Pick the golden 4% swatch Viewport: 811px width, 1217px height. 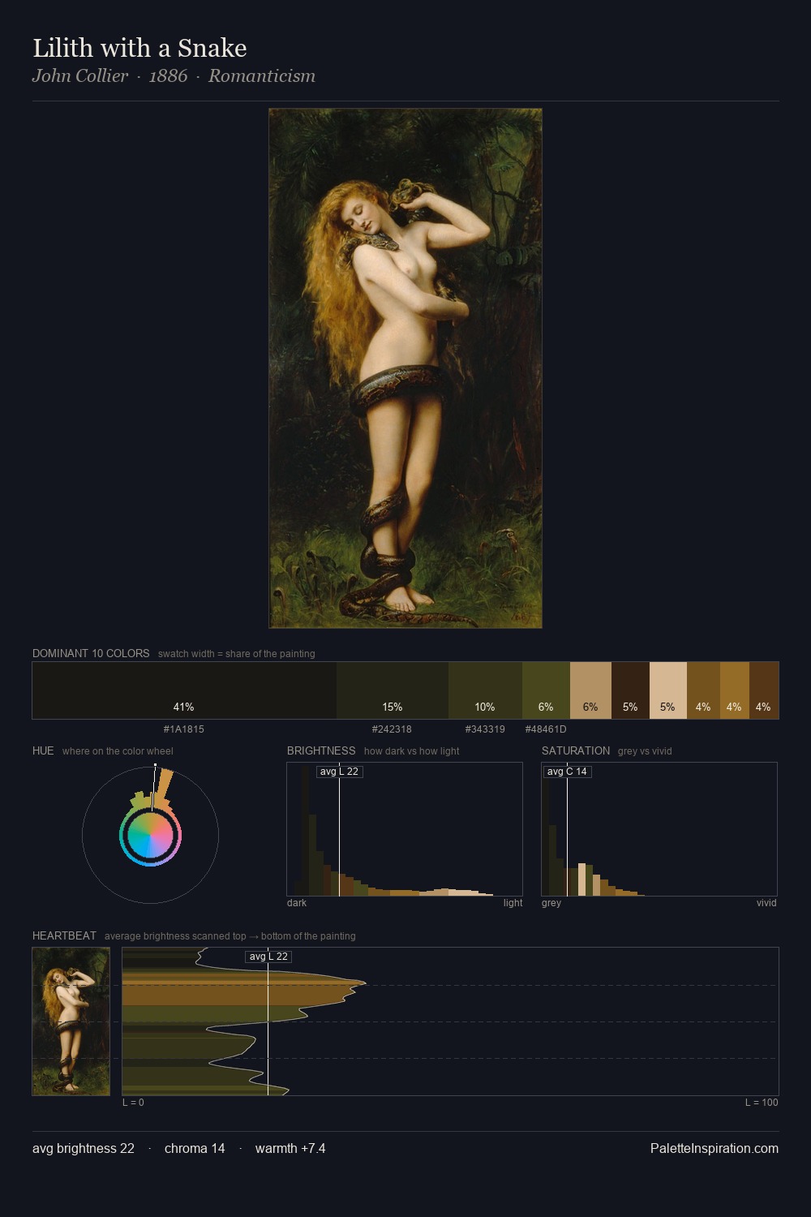click(x=734, y=690)
